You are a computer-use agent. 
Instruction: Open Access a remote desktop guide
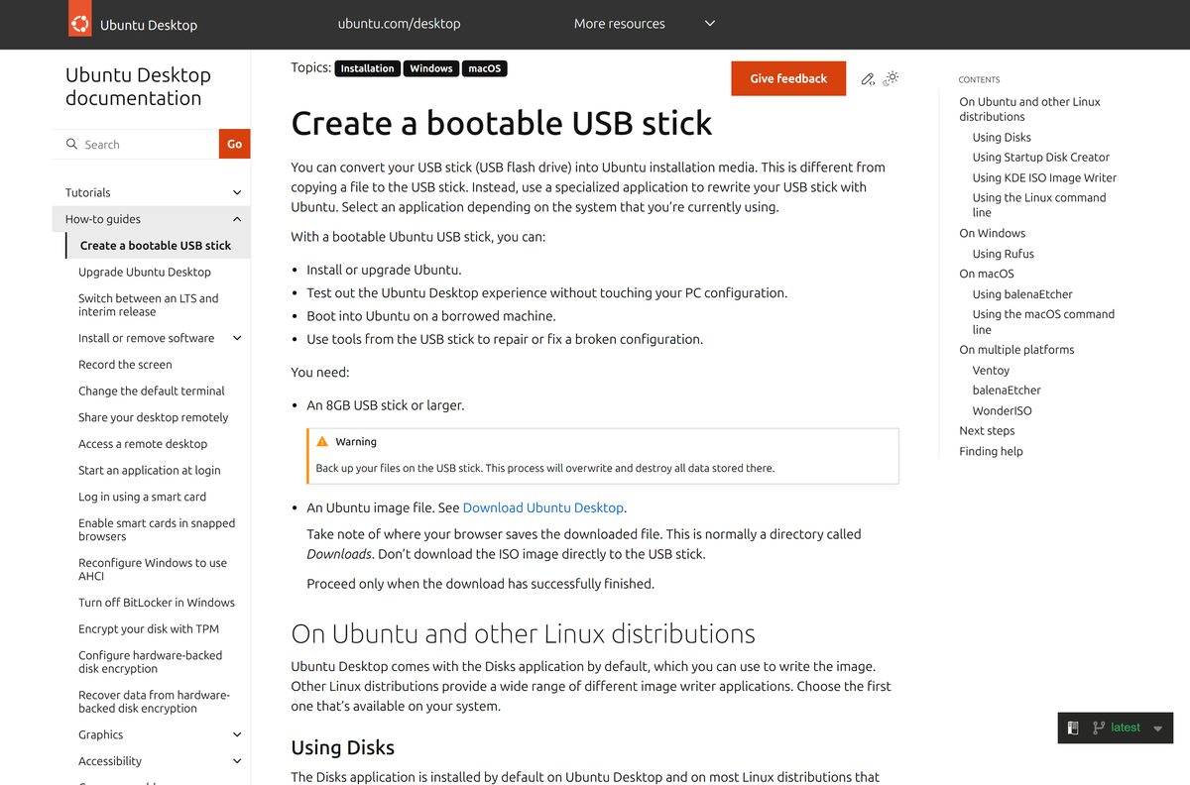tap(143, 444)
